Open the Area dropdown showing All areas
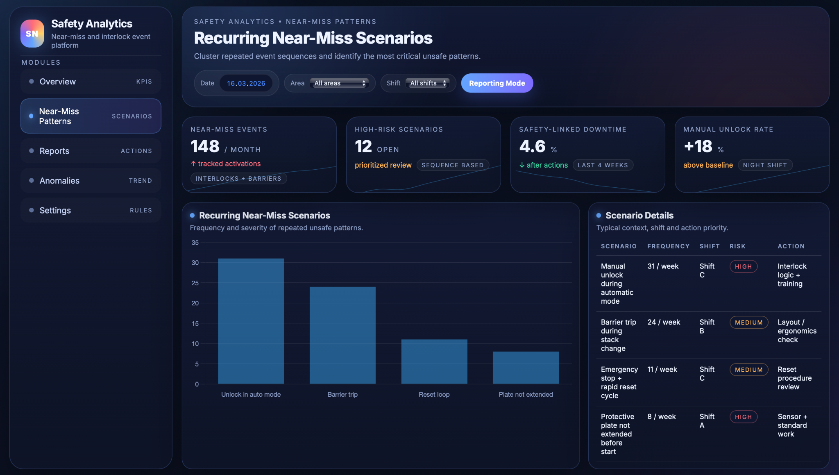Image resolution: width=839 pixels, height=475 pixels. [339, 83]
